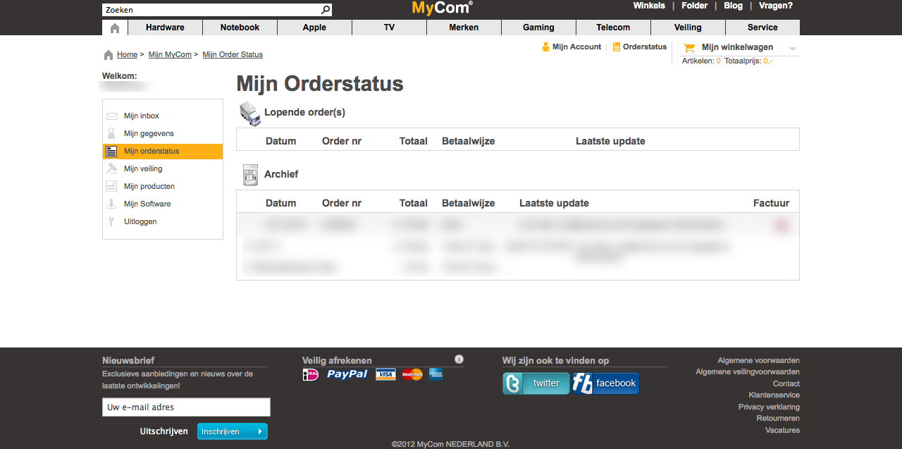The height and width of the screenshot is (449, 902).
Task: Select Mijn orderstatus in the sidebar
Action: [x=163, y=152]
